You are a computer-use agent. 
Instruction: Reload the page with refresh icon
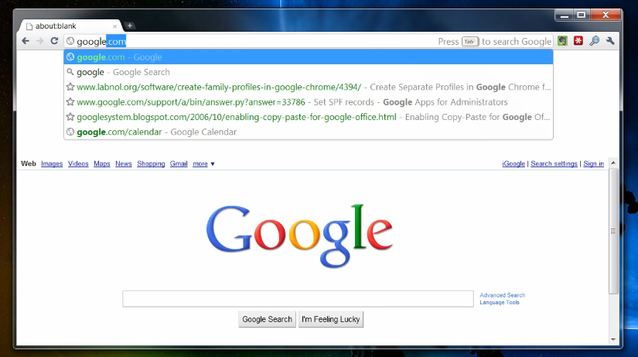[x=54, y=41]
